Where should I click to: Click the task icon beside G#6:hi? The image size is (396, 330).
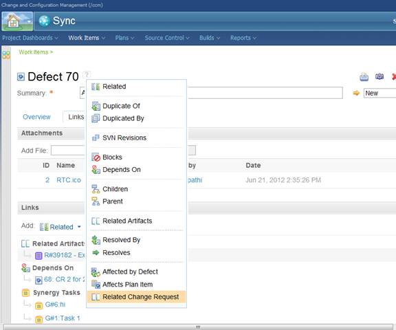[x=38, y=305]
